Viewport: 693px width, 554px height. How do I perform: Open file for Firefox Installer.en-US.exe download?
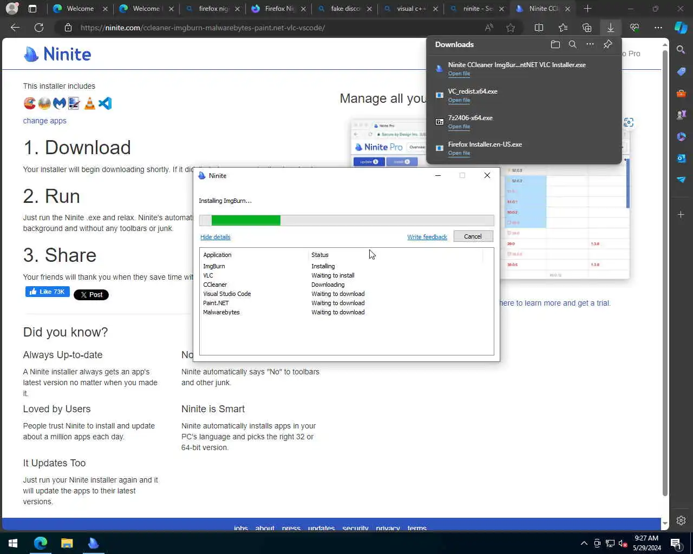459,153
